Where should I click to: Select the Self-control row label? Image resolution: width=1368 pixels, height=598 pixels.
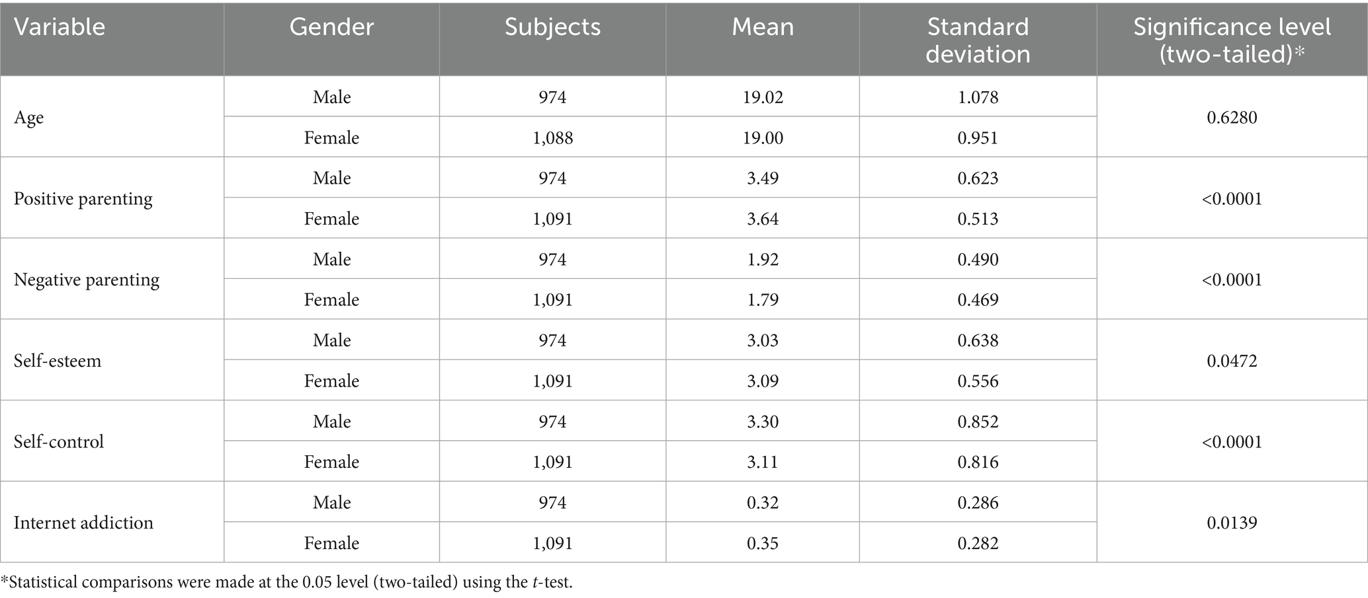pos(59,441)
